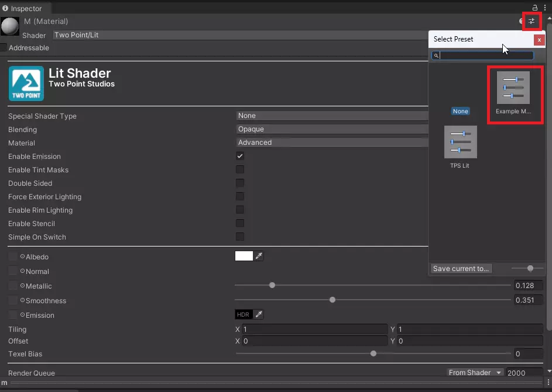Open Smoothness texture picker circle icon
Screen dimensions: 552x392
22,300
